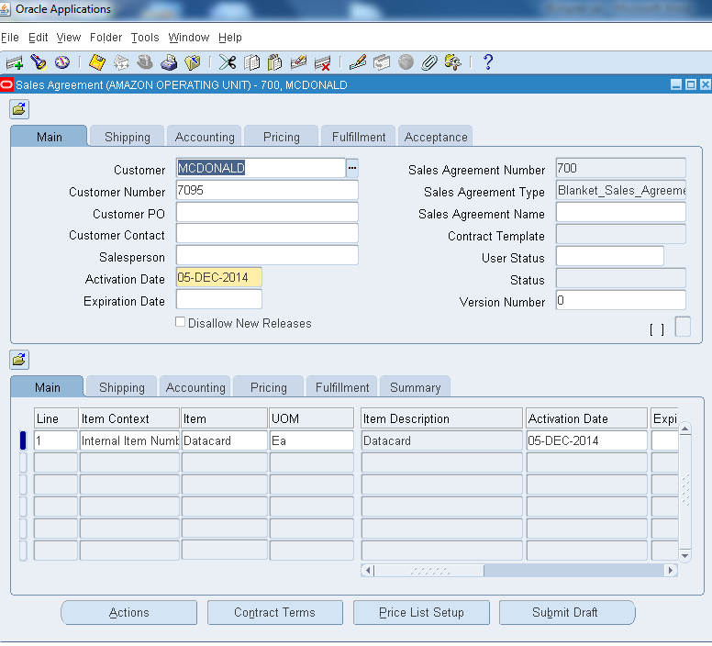Click the Submit Draft button
The image size is (712, 646).
click(x=567, y=612)
